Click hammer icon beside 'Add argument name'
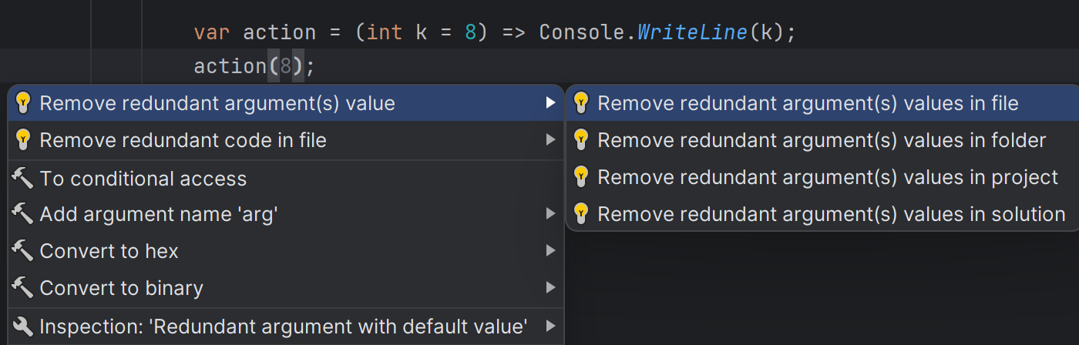The width and height of the screenshot is (1079, 345). [x=23, y=214]
